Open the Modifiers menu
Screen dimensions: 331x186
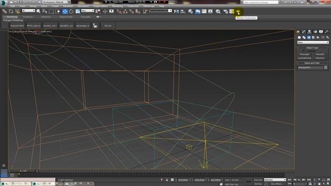coord(68,6)
